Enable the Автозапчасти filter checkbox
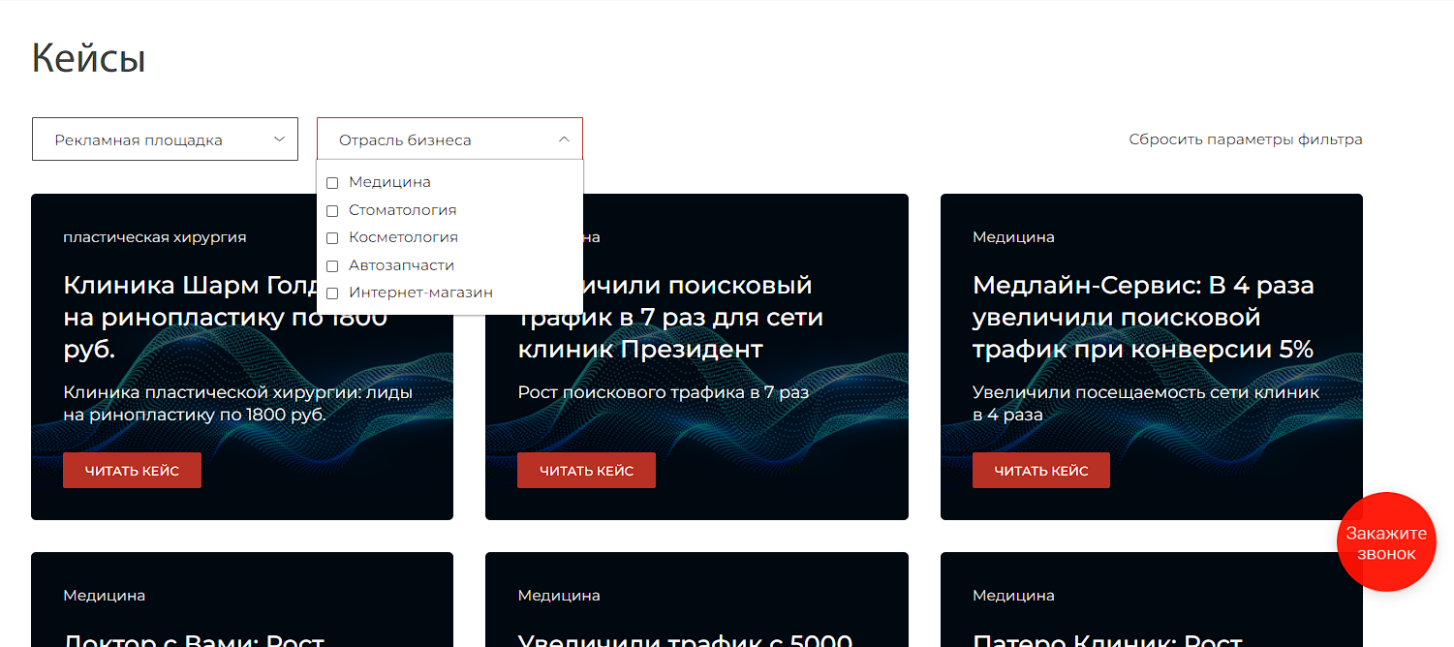Screen dimensions: 1454x647 (x=332, y=266)
